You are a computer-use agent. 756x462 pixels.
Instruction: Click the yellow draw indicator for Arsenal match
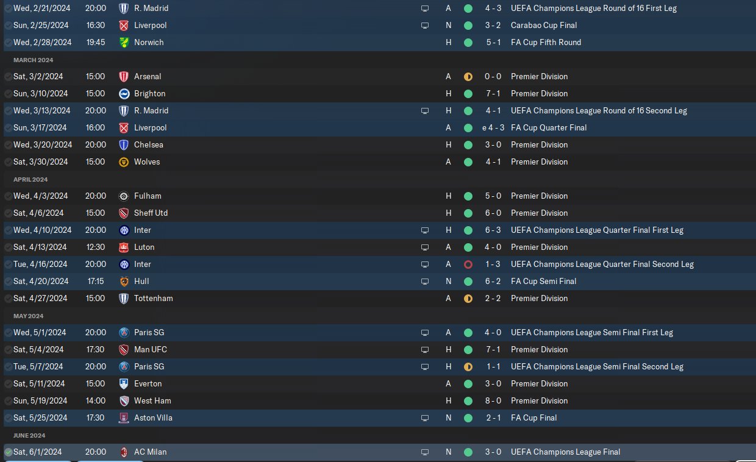(x=468, y=76)
